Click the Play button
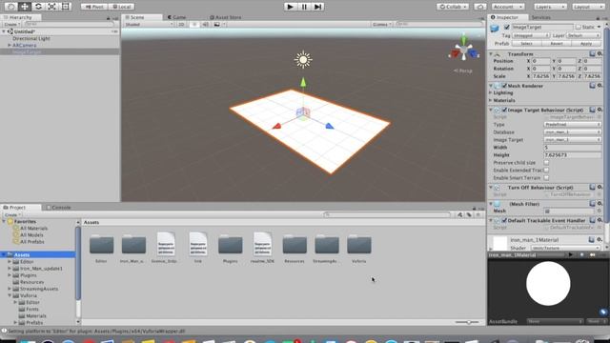This screenshot has height=343, width=610. pos(290,7)
